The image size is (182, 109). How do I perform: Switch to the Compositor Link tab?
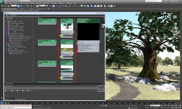coord(20,99)
